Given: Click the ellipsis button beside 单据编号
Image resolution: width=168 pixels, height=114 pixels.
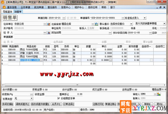Looking at the screenshot, I should tap(123, 18).
